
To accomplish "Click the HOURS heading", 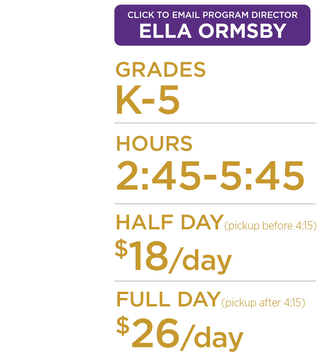I will pos(154,143).
